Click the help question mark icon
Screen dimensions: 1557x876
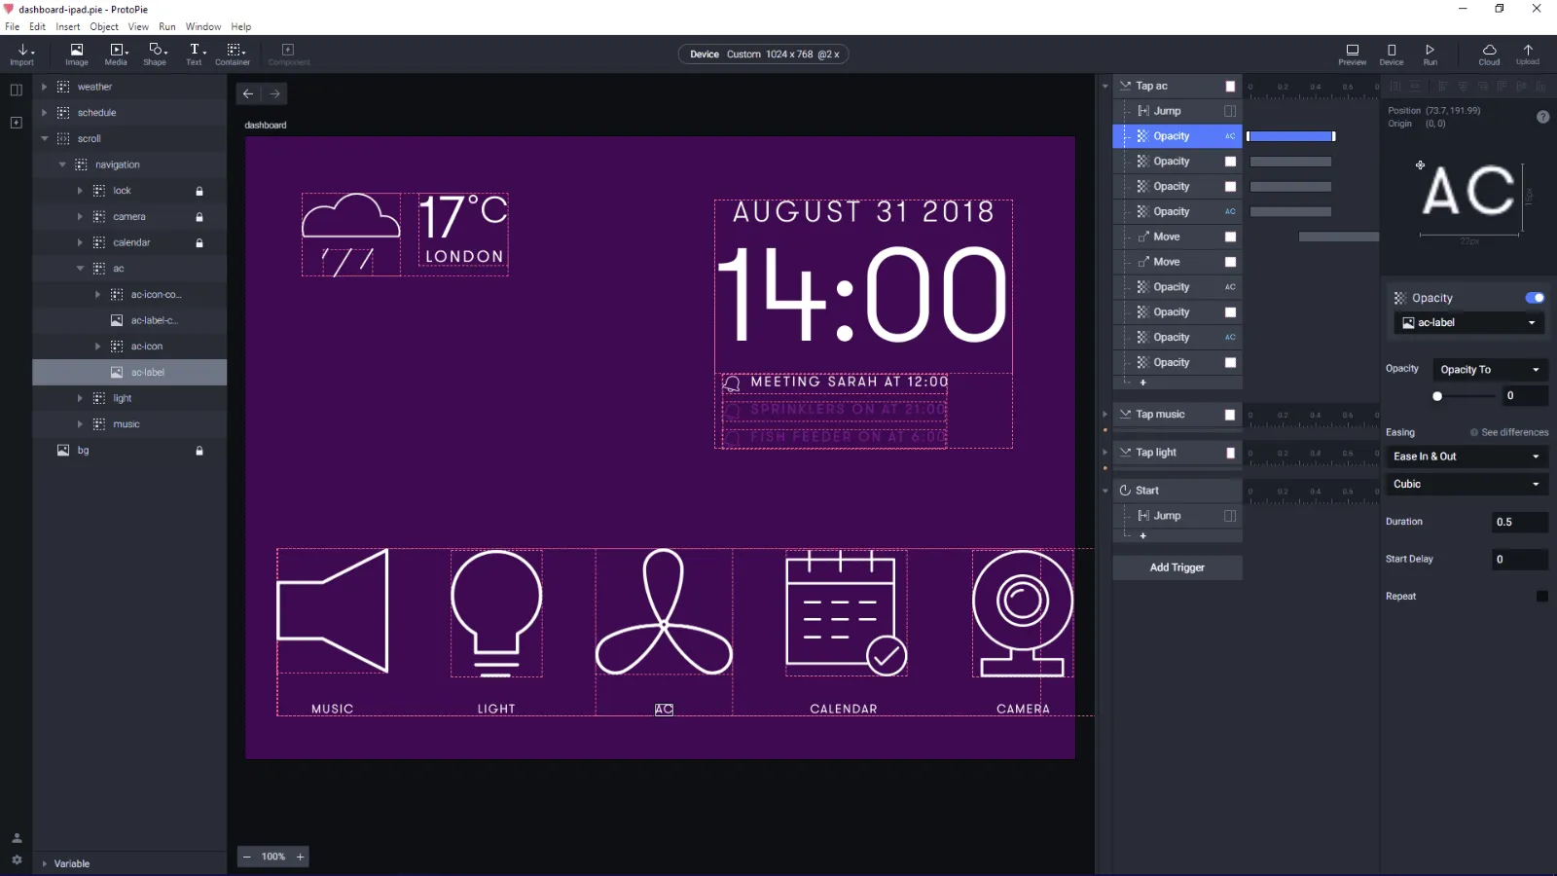(x=1542, y=117)
